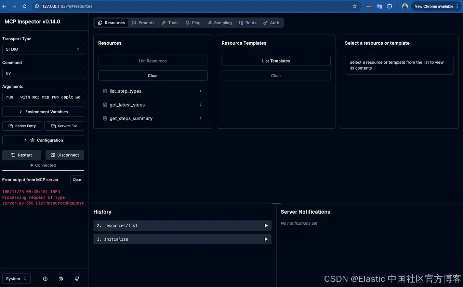
Task: Expand the resources/list history entry arrow
Action: (x=266, y=226)
